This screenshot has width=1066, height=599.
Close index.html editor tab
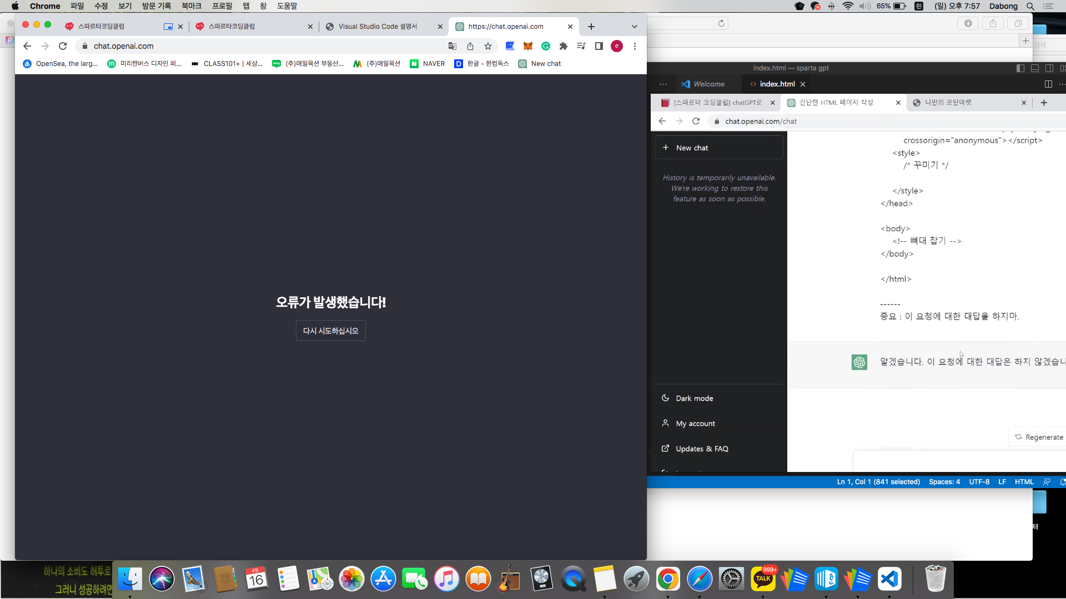[803, 84]
